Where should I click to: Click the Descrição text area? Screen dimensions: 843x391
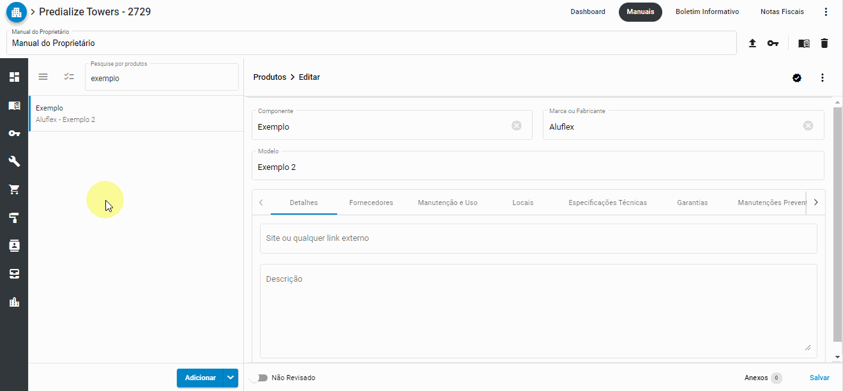click(538, 310)
